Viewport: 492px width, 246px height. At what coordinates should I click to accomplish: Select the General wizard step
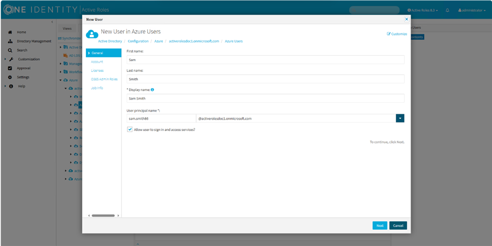tap(103, 53)
